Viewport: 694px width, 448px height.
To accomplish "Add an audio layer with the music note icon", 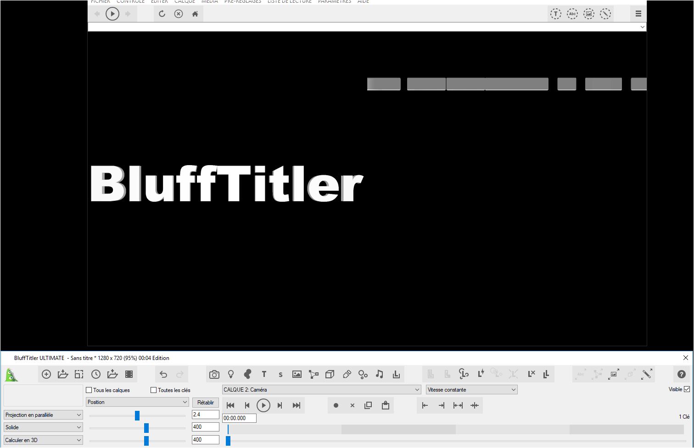I will pyautogui.click(x=380, y=374).
